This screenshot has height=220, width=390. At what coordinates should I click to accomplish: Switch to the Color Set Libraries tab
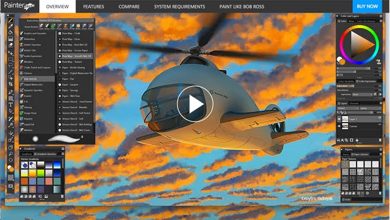tap(366, 21)
